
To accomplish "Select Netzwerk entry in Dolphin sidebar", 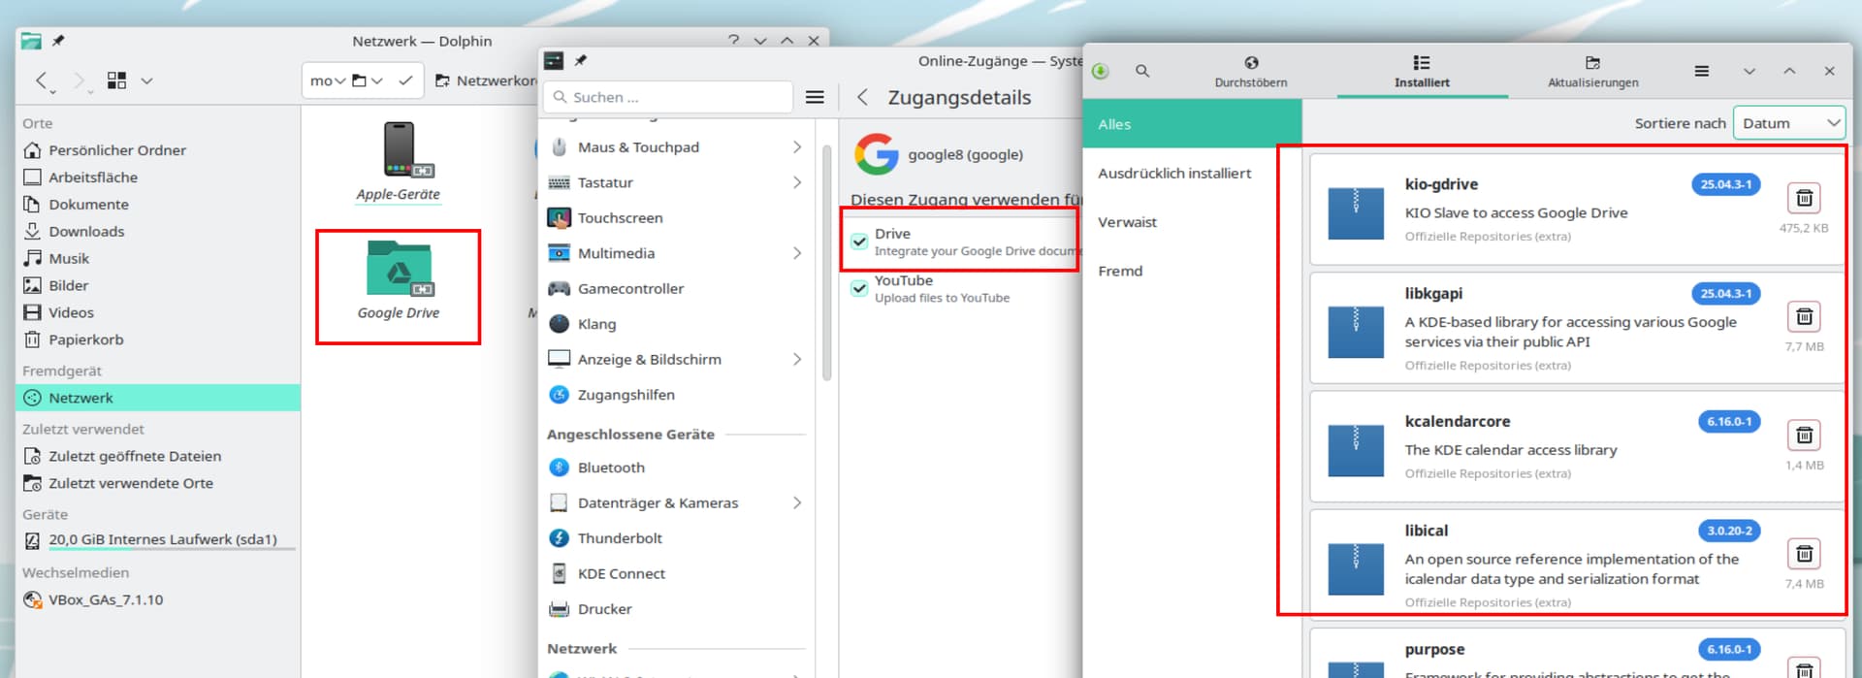I will pos(158,398).
